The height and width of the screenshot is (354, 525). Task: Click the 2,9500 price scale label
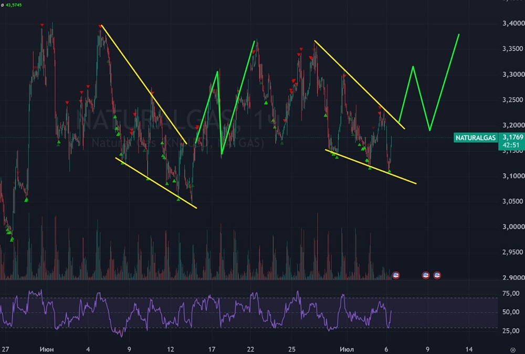512,252
